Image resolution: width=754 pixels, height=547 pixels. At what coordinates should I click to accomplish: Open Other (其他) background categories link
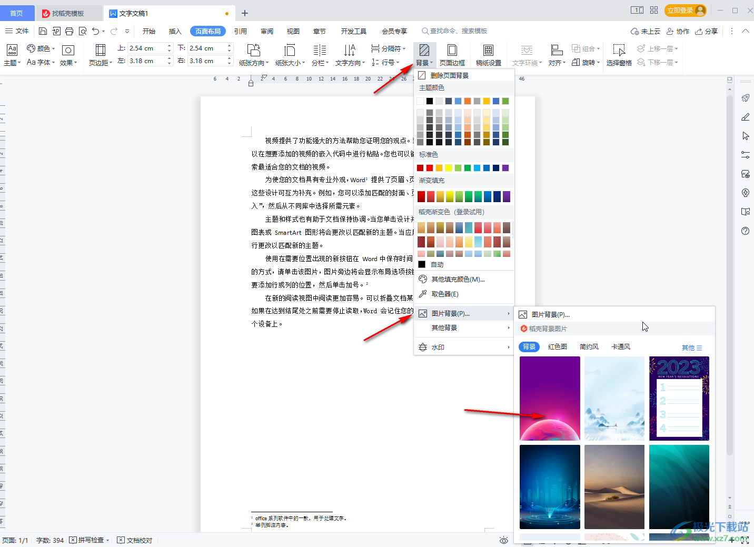[x=691, y=347]
